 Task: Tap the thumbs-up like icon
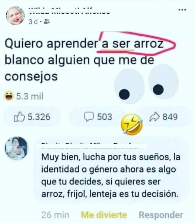pos(19,117)
